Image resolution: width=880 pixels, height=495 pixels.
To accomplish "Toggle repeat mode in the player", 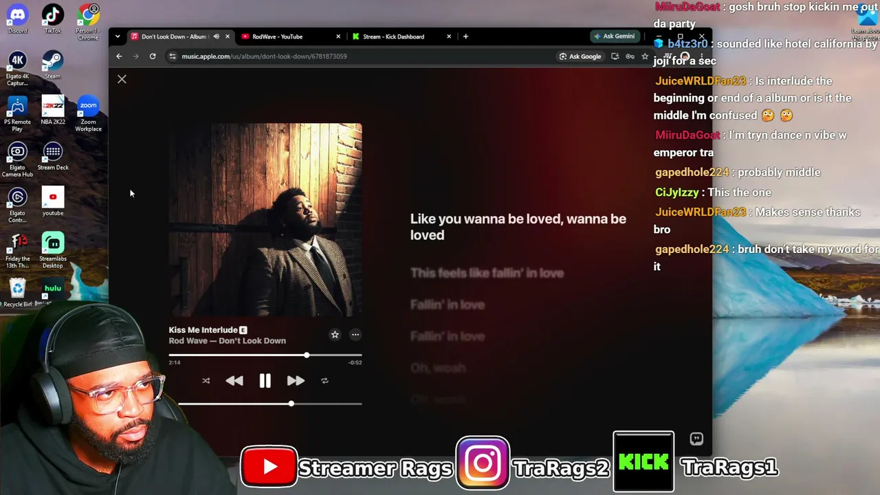I will coord(324,381).
